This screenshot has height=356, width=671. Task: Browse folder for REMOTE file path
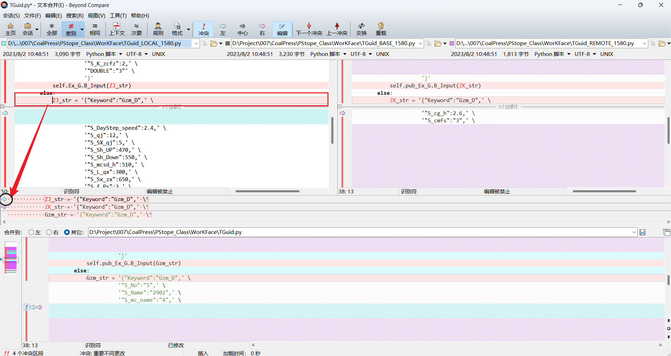[x=662, y=43]
